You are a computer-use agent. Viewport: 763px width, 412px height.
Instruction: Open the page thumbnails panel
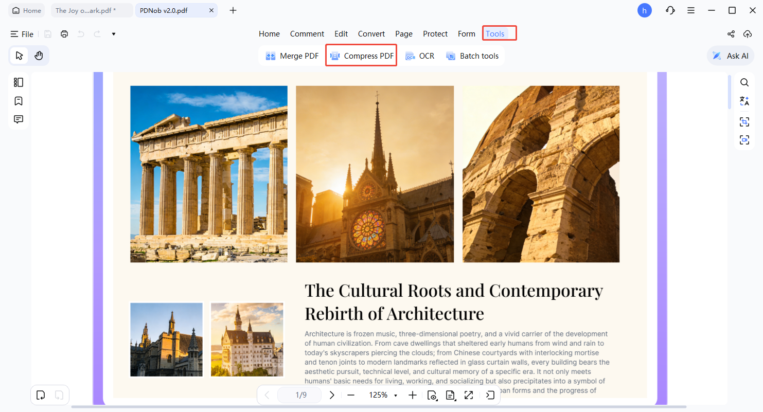point(19,82)
